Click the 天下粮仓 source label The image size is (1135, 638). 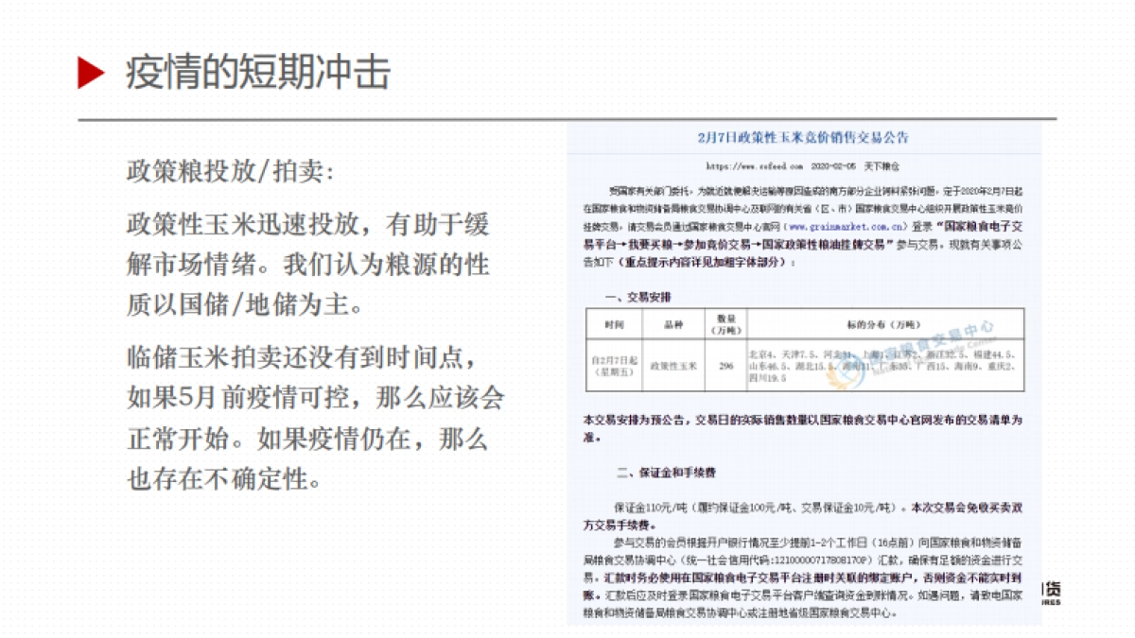click(x=880, y=164)
